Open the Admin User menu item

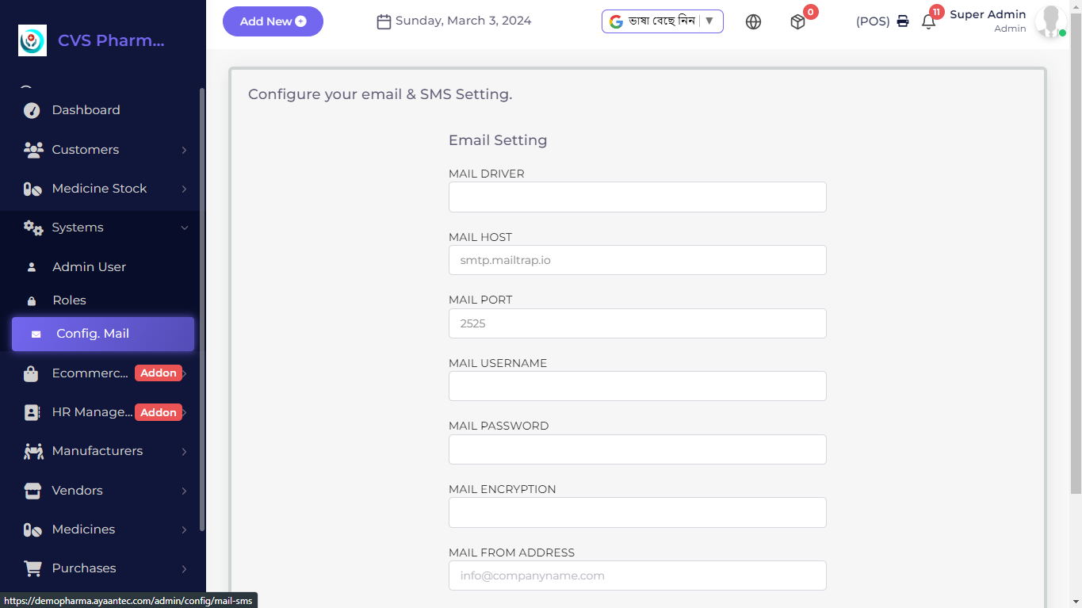[x=89, y=267]
